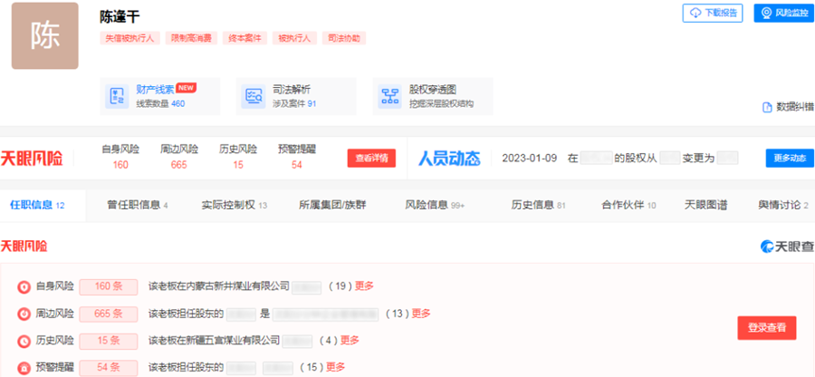Click 周边风险 count 665 in the summary bar
This screenshot has height=377, width=815.
click(x=178, y=165)
